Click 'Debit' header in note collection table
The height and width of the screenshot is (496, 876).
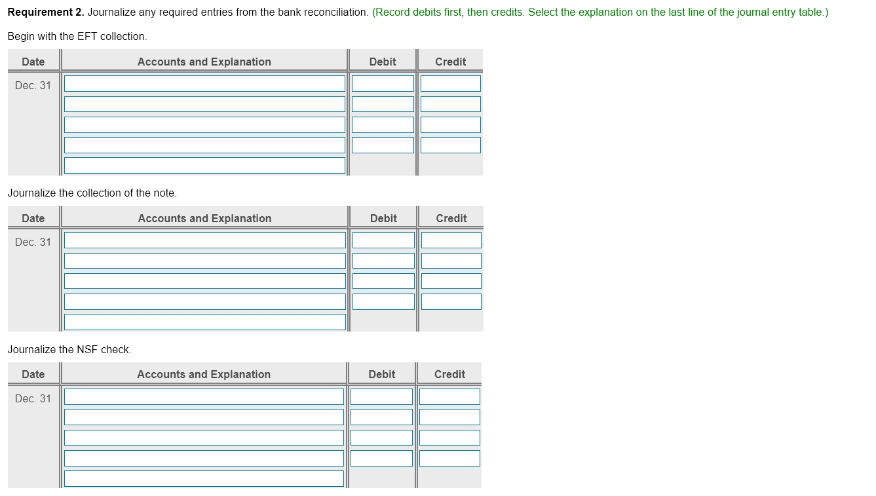[x=383, y=218]
